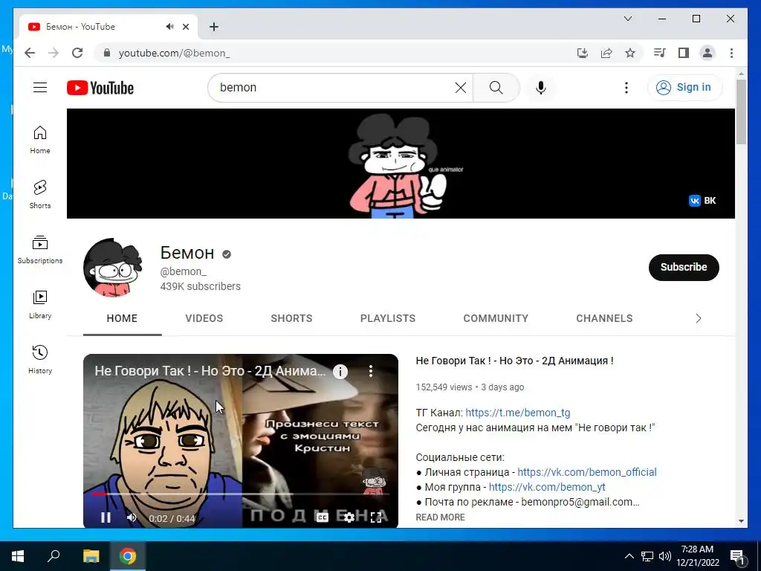This screenshot has width=761, height=571.
Task: Open system volume control in tray
Action: pyautogui.click(x=665, y=556)
